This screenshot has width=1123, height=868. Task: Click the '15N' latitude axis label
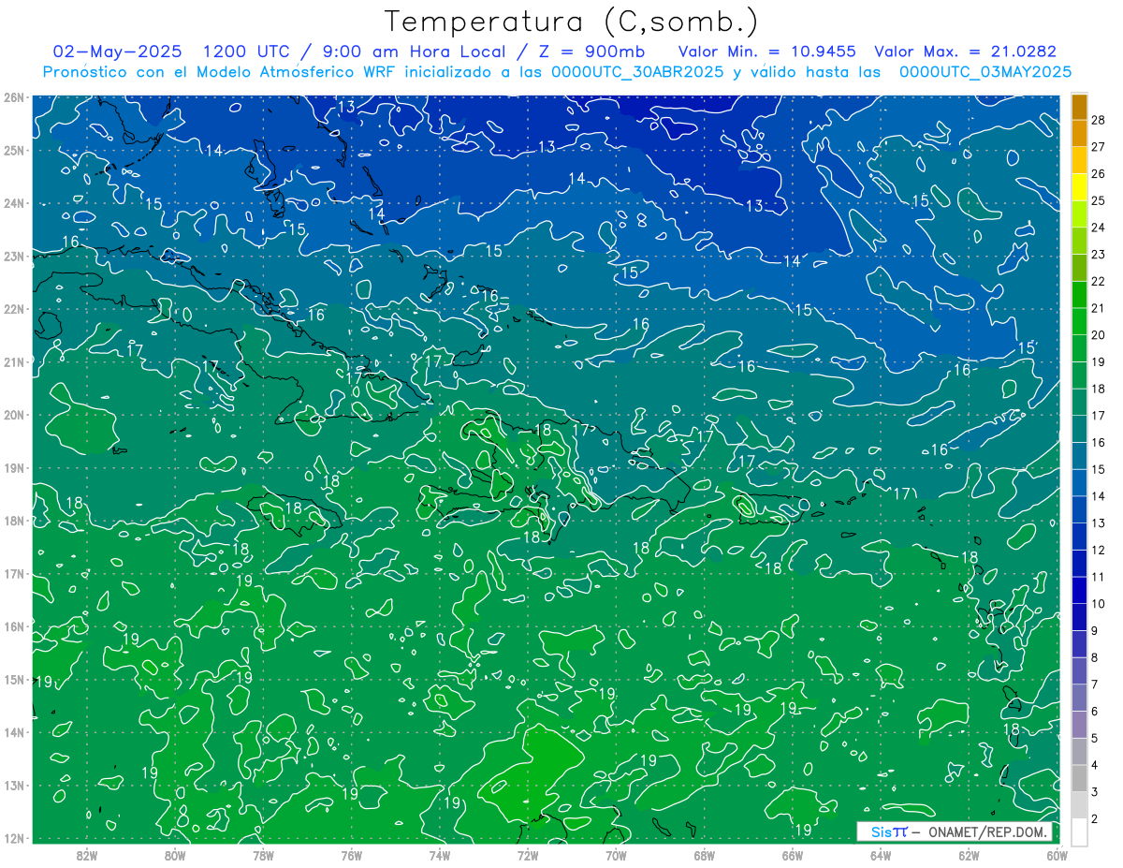click(14, 679)
